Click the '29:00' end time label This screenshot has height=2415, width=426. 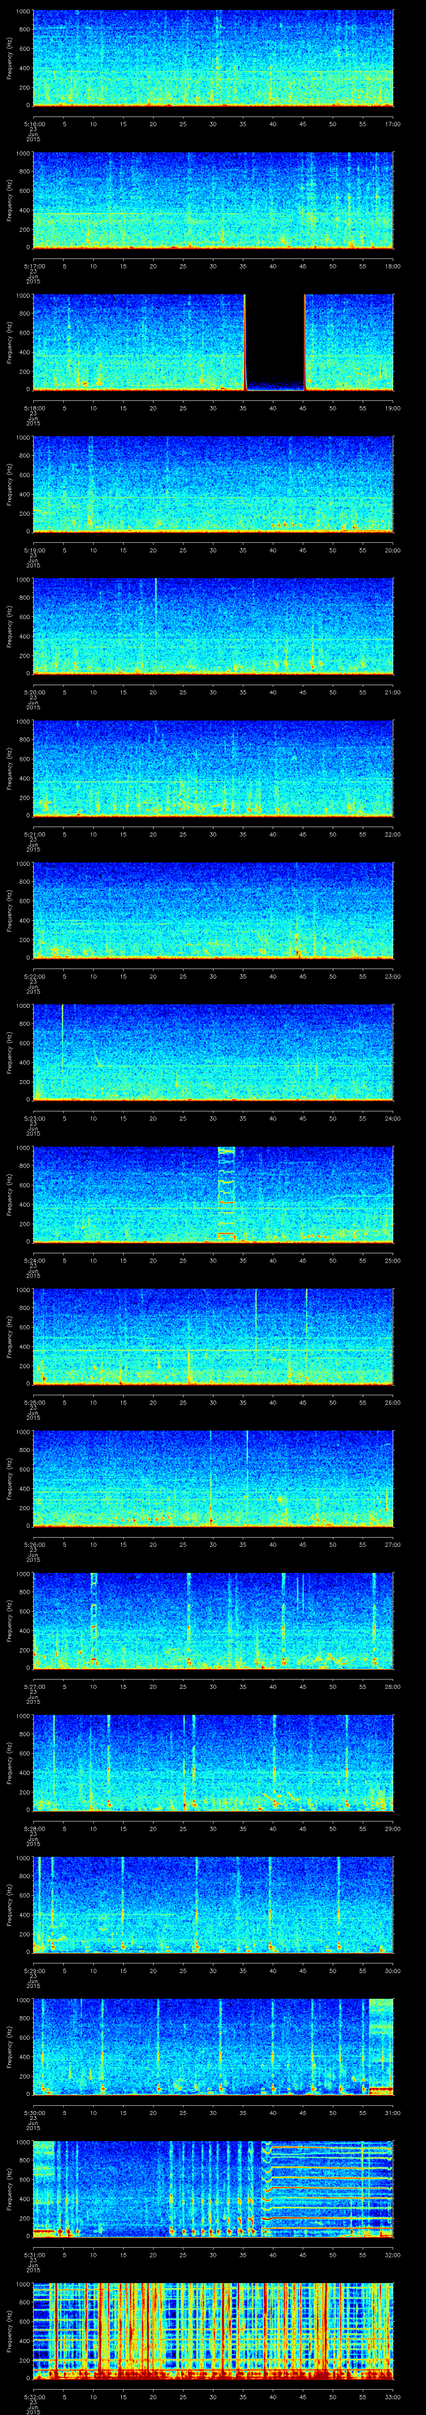pos(392,1828)
